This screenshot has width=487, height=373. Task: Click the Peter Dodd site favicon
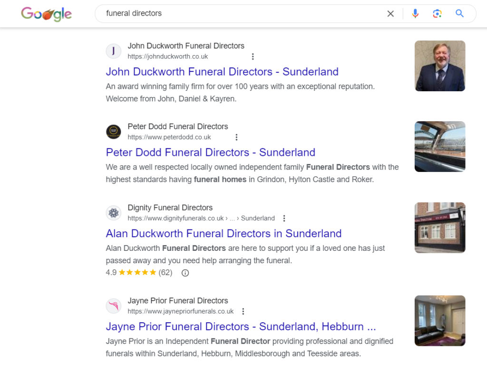point(114,132)
